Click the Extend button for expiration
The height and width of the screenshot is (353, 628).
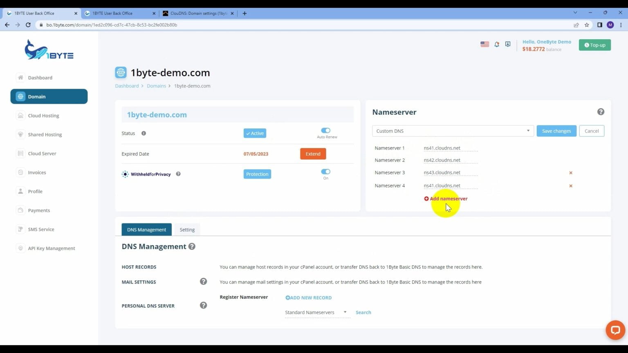point(313,154)
